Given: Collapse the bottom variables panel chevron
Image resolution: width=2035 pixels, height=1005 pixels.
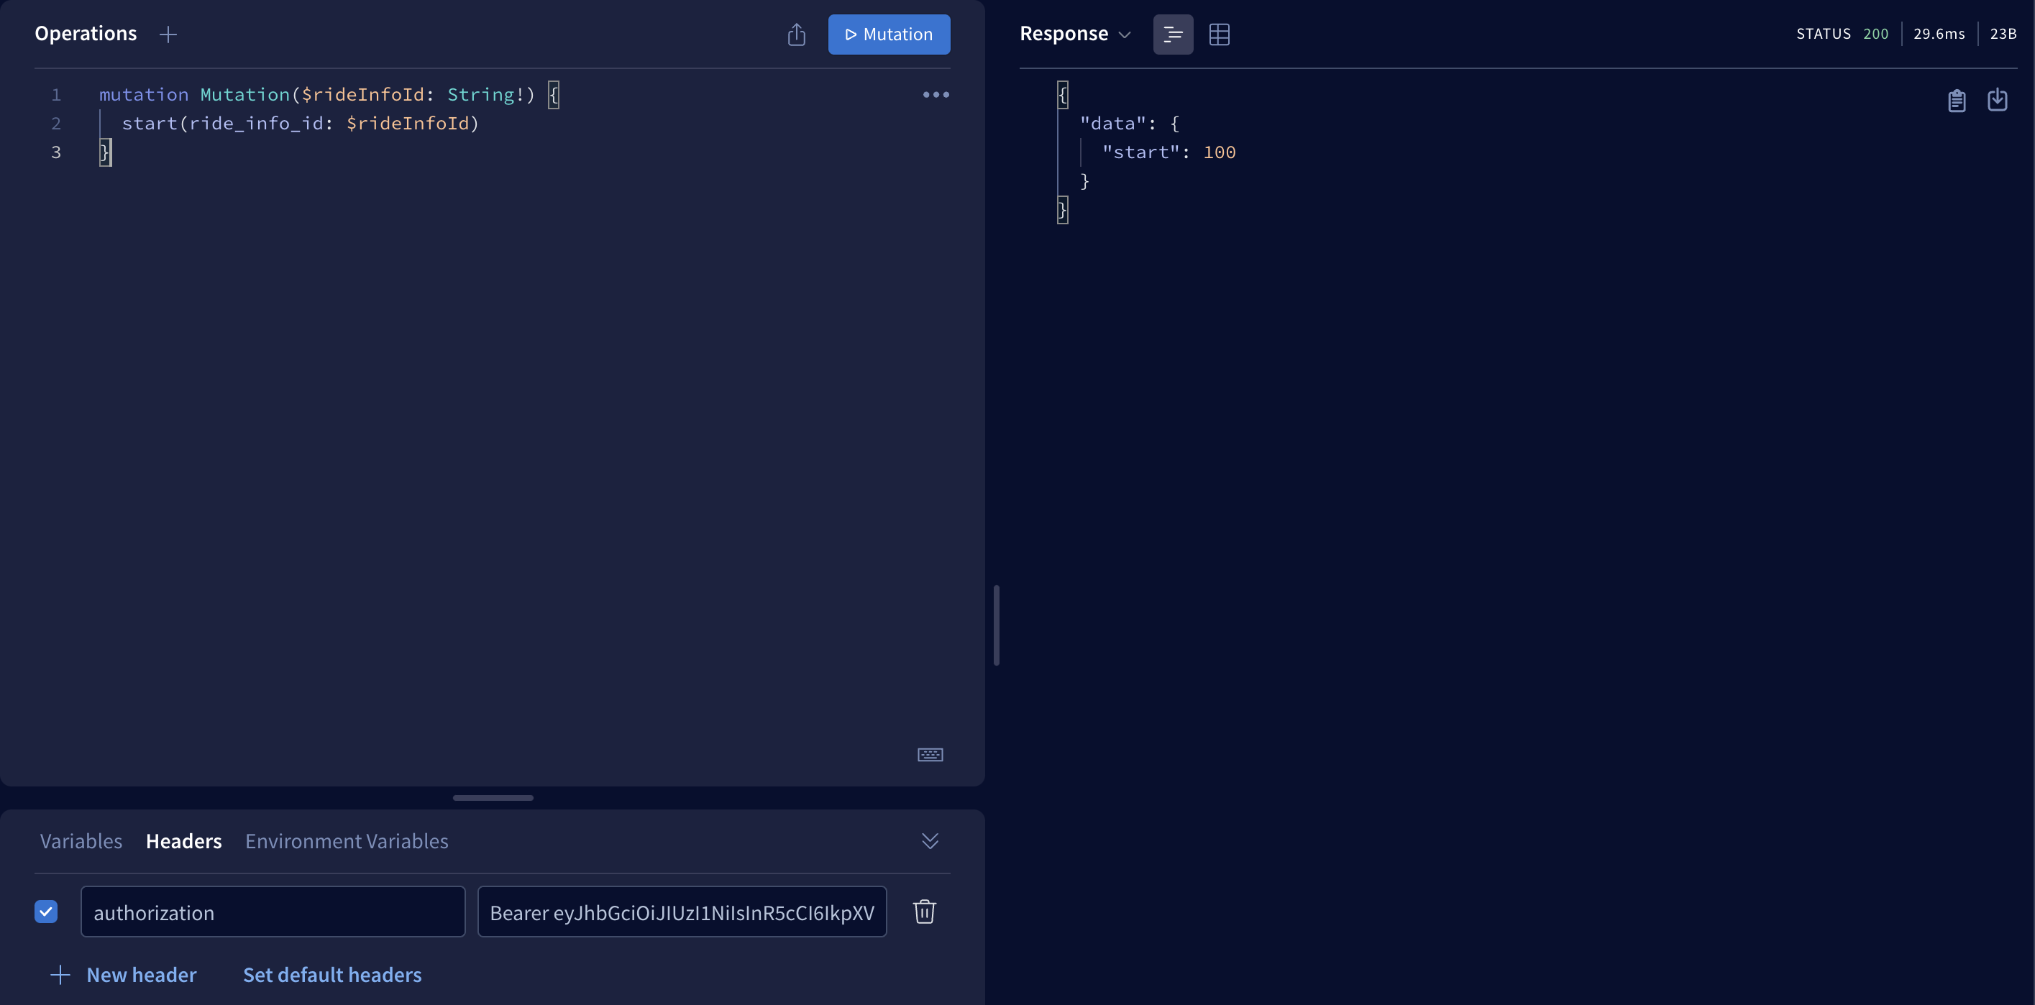Looking at the screenshot, I should pyautogui.click(x=930, y=841).
